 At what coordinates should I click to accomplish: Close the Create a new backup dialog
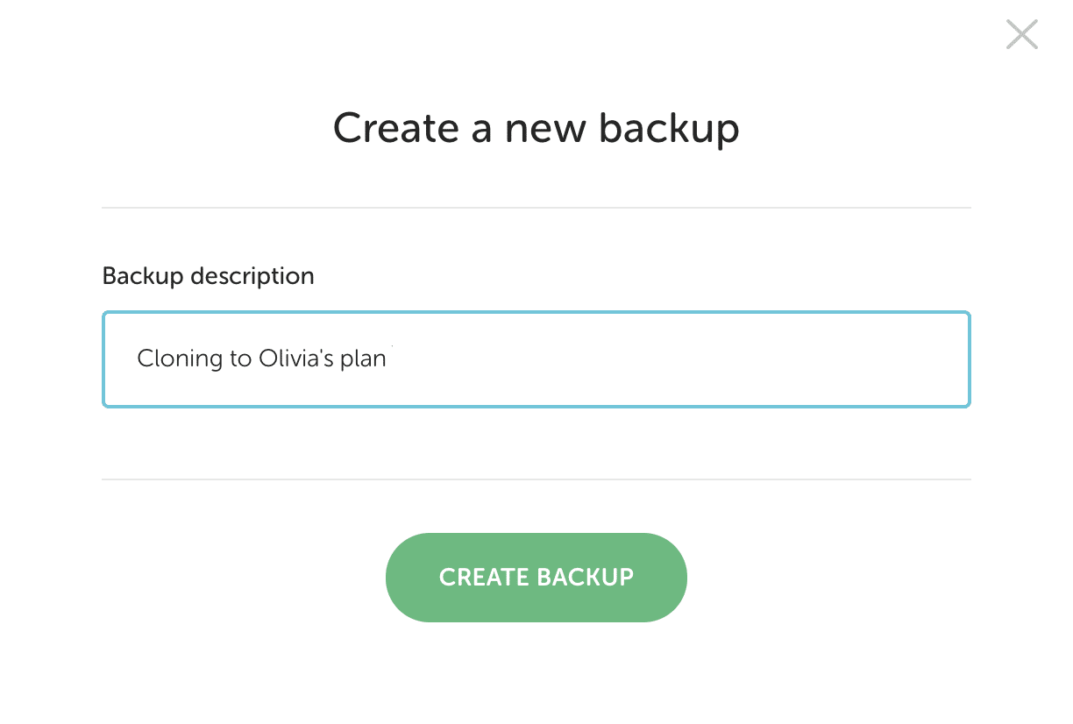1021,35
